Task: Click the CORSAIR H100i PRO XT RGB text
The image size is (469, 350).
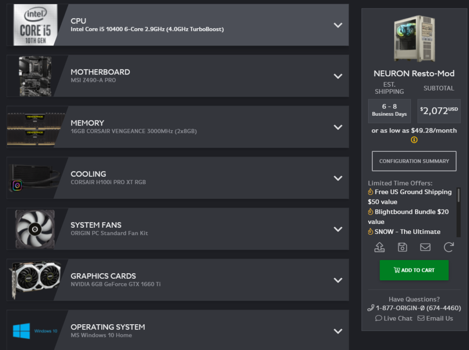Action: (x=108, y=182)
